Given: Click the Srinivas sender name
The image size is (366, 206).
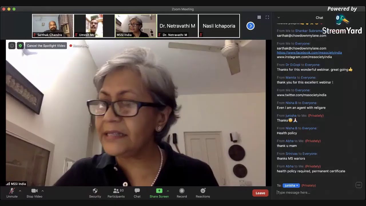Looking at the screenshot, I should pyautogui.click(x=292, y=154).
